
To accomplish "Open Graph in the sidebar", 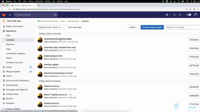I will click(x=9, y=58).
